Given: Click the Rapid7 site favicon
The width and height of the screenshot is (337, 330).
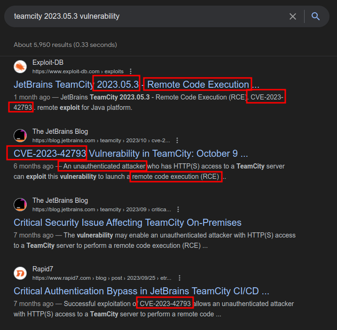Looking at the screenshot, I should [20, 273].
